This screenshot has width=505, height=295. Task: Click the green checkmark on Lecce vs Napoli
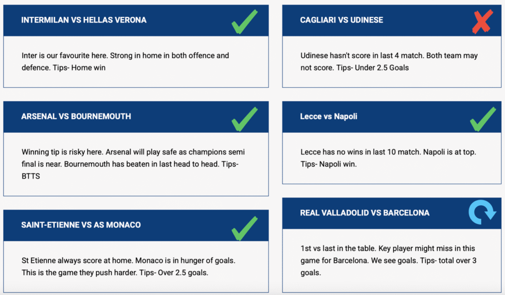[x=483, y=119]
